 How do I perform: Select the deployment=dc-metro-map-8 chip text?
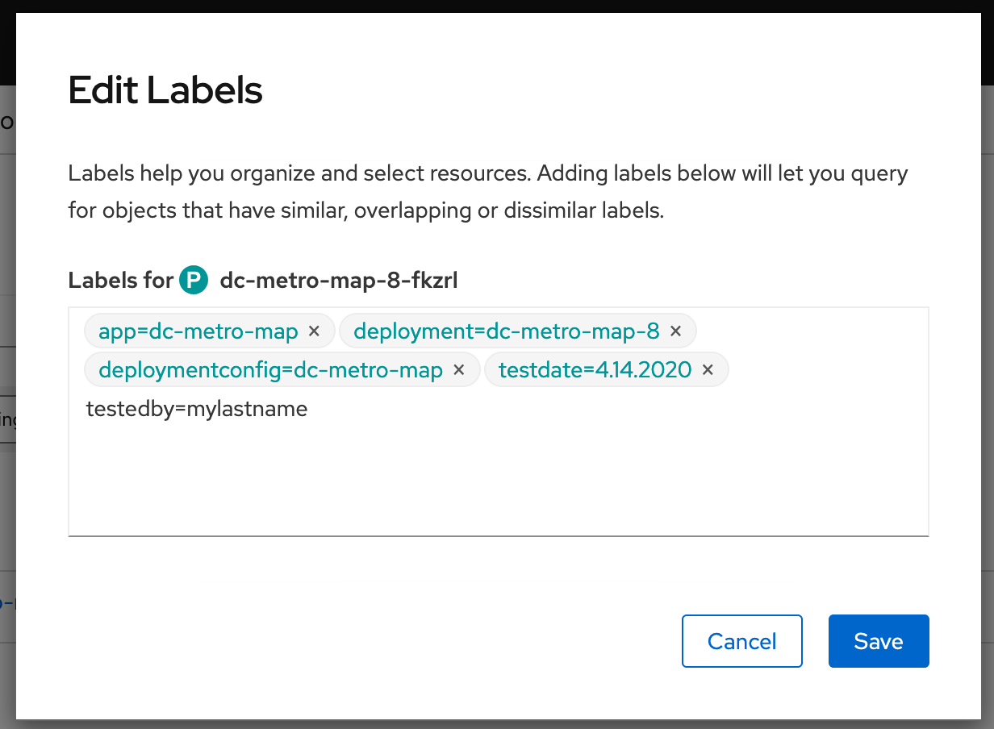click(x=507, y=331)
